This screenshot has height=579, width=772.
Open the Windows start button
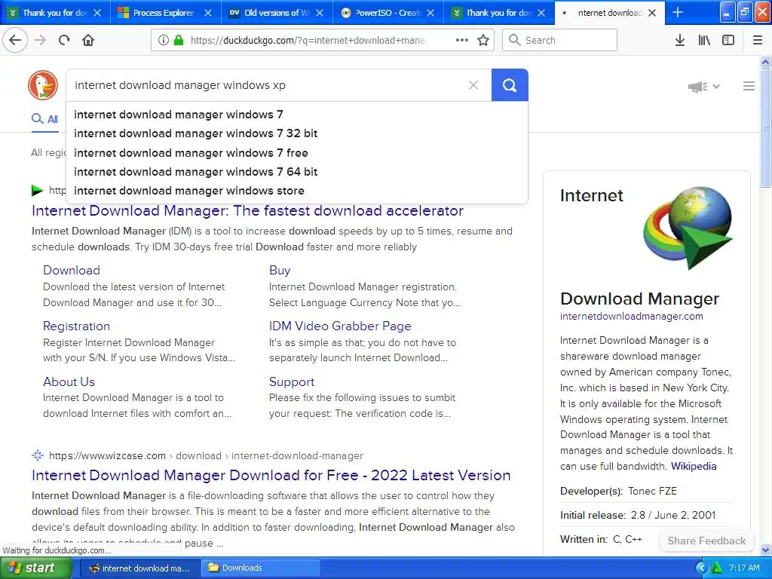[36, 568]
